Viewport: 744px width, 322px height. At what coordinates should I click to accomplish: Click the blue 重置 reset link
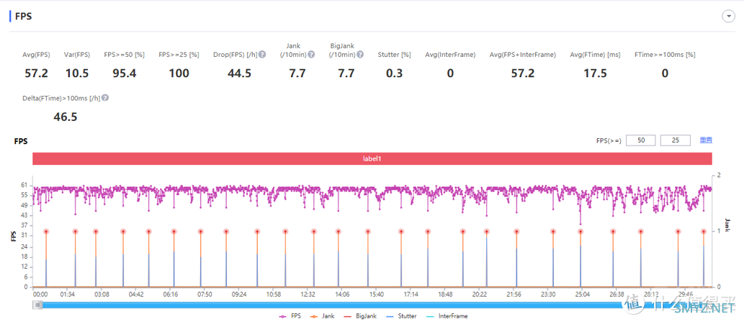click(x=706, y=140)
